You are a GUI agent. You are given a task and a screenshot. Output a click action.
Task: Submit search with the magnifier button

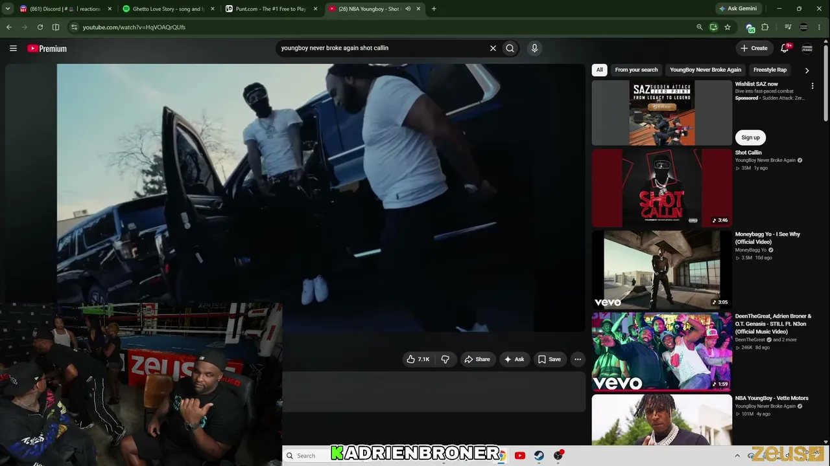click(x=510, y=48)
